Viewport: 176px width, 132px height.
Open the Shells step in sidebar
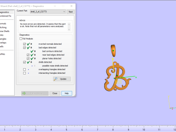(2, 47)
